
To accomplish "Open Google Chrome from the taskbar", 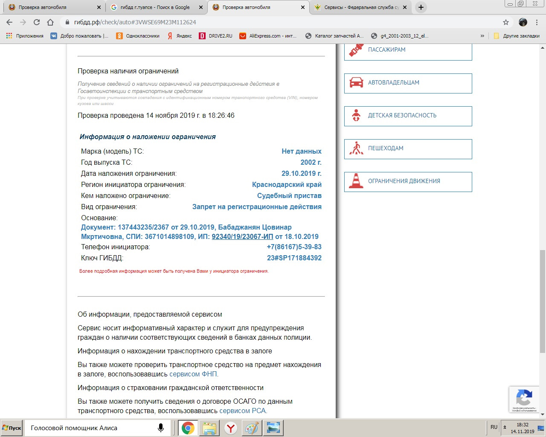I will 188,428.
